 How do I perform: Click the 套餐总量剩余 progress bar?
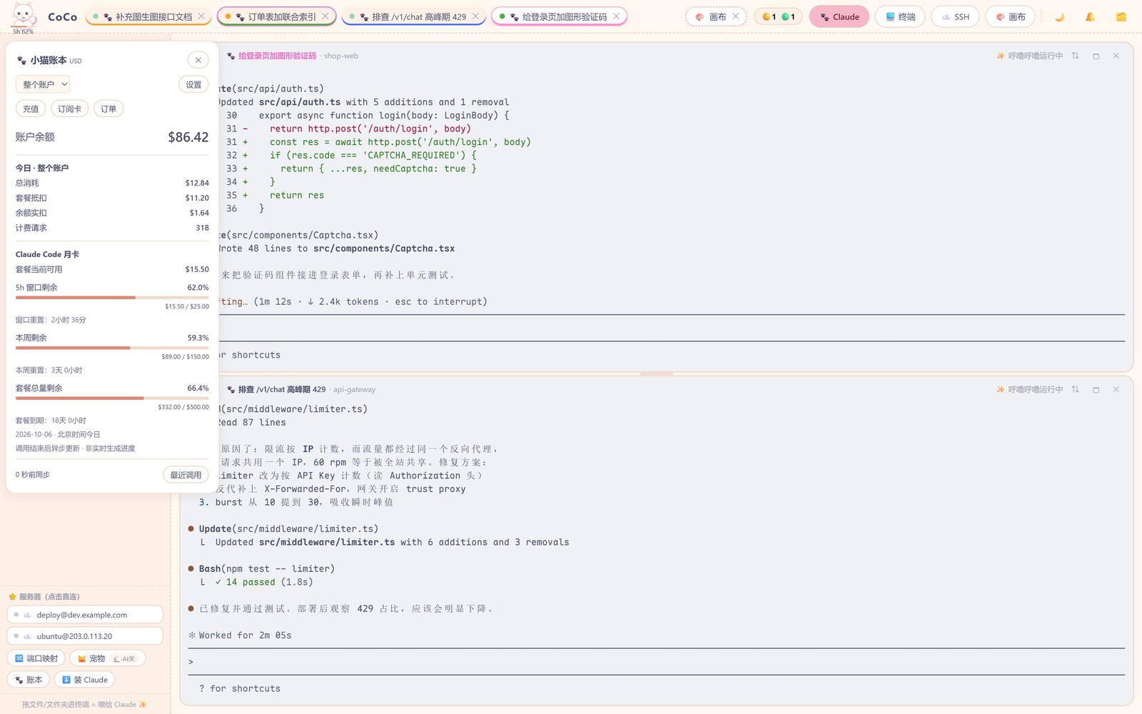(x=112, y=398)
